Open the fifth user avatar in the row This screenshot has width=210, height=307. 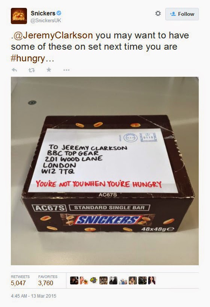tap(113, 280)
